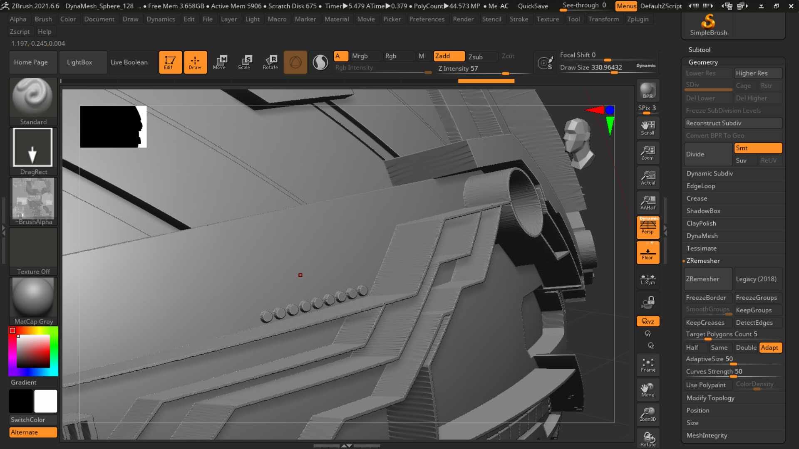Activate the Rotate transform tool icon

point(270,62)
